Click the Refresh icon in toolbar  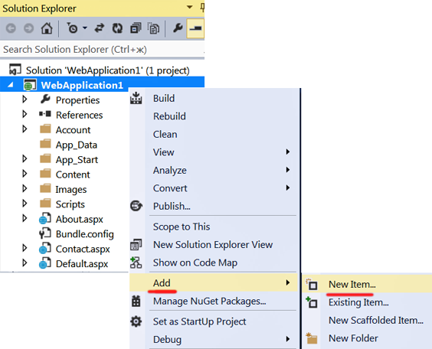[x=117, y=28]
